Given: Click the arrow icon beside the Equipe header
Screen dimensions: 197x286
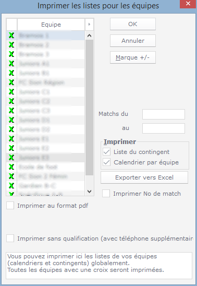Looking at the screenshot, I should (89, 24).
